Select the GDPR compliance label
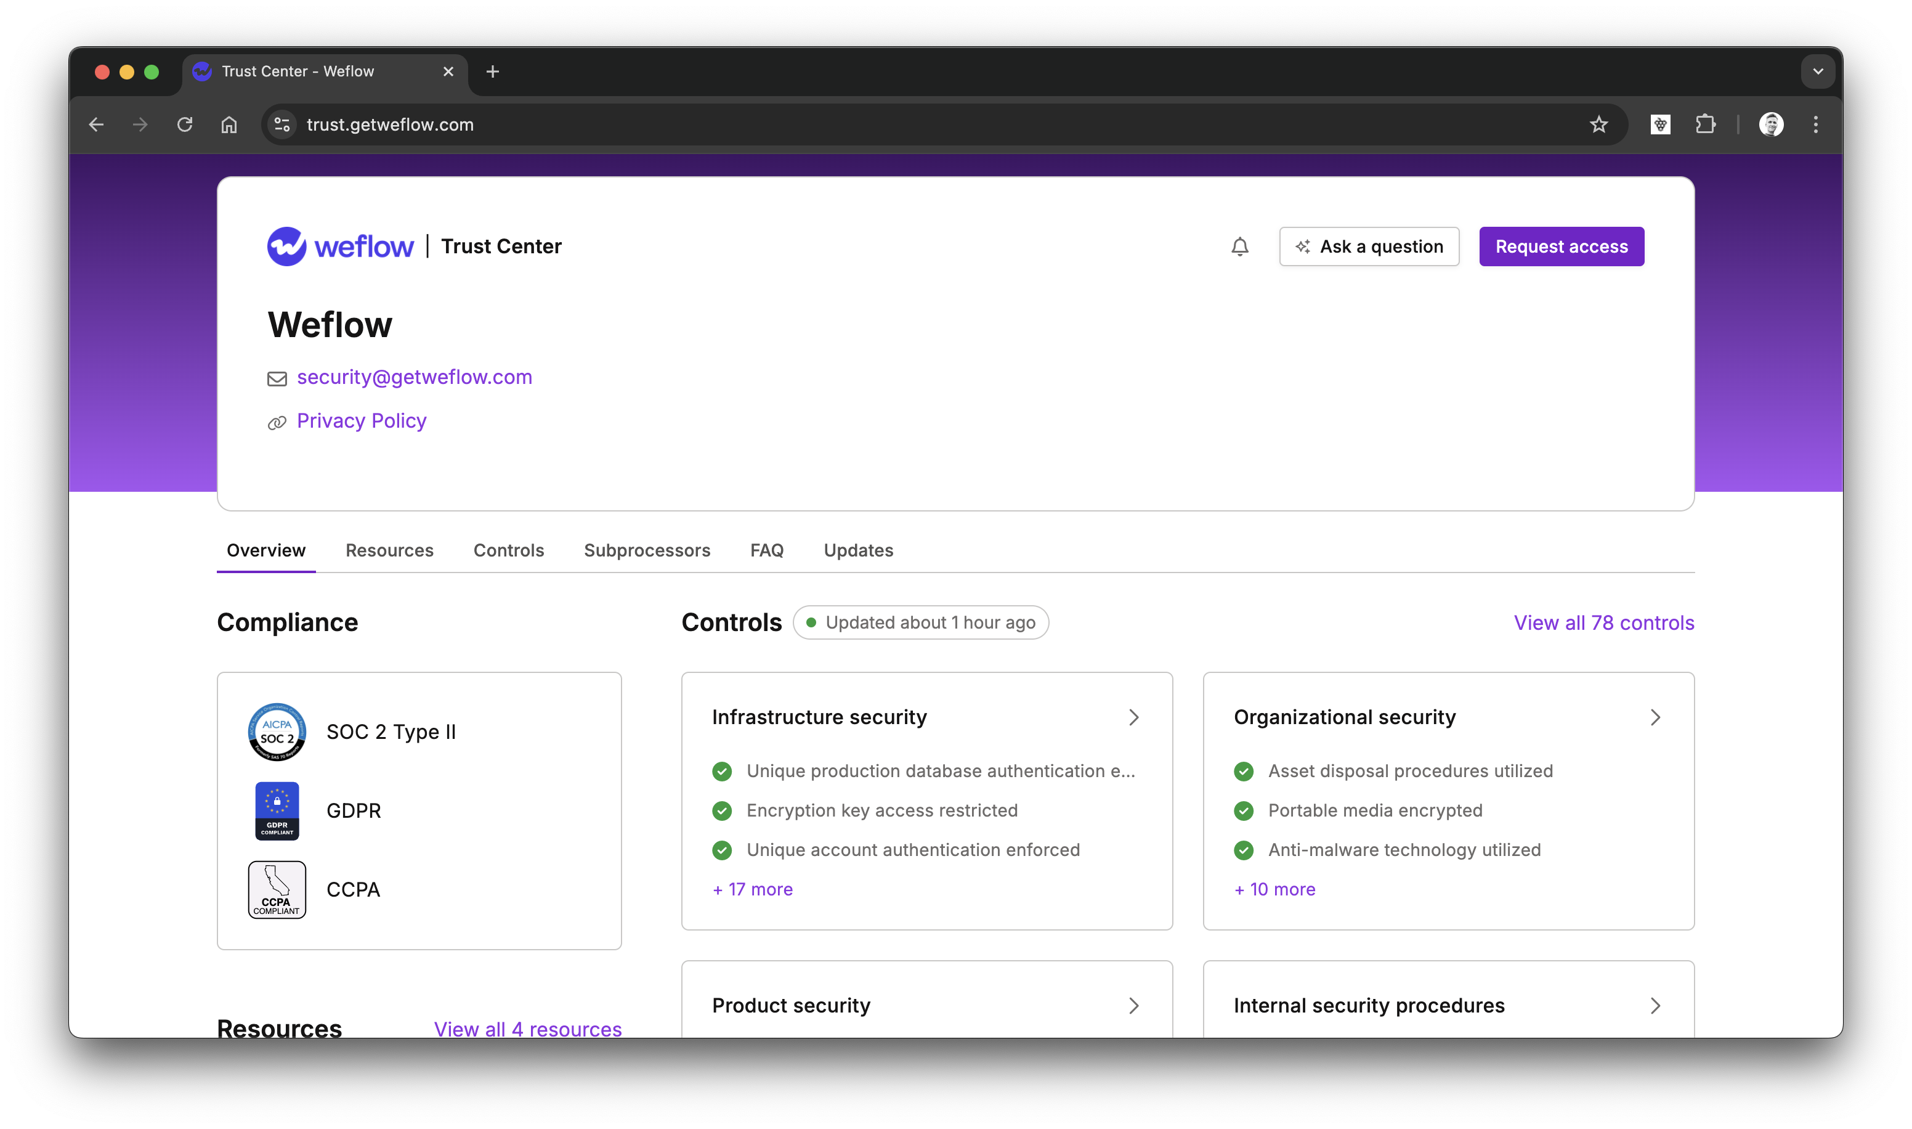Viewport: 1912px width, 1129px height. tap(354, 811)
